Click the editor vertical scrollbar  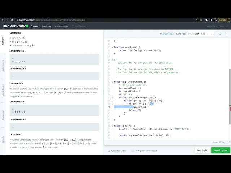click(x=230, y=97)
